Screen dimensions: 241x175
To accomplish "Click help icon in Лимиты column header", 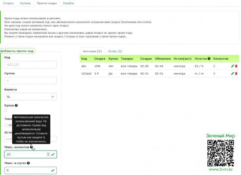I will (x=209, y=59).
